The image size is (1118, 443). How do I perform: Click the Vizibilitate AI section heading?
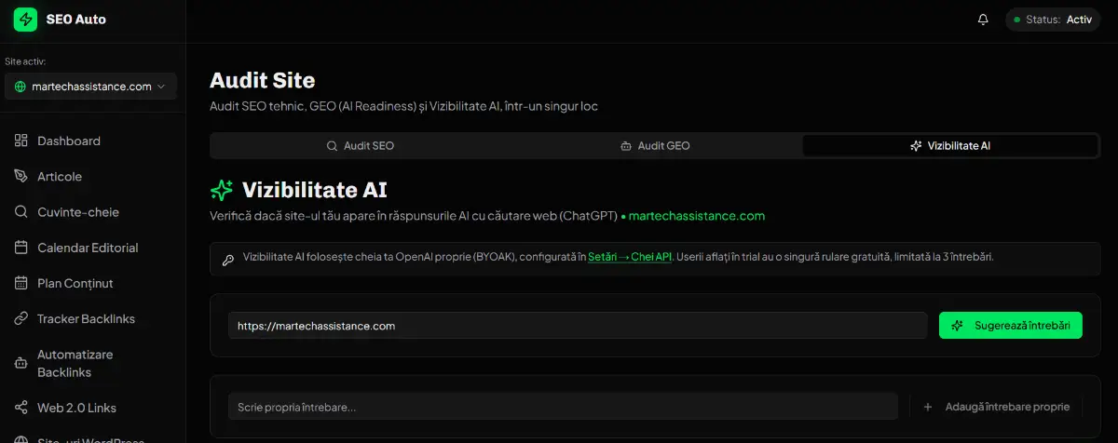315,190
